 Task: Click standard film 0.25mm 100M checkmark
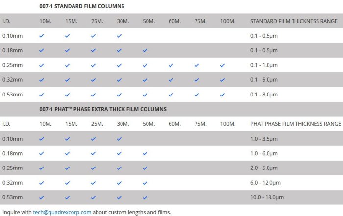tap(223, 65)
